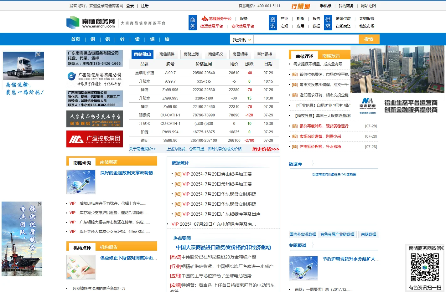Viewport: 446px width, 292px height.
Task: Scan the WeChat QR code image
Action: coord(425,267)
